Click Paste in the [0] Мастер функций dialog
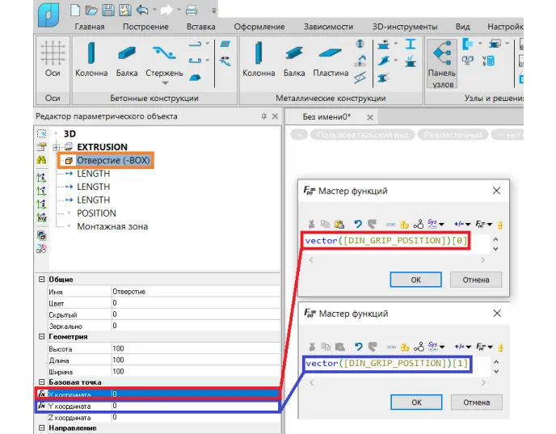 point(339,224)
